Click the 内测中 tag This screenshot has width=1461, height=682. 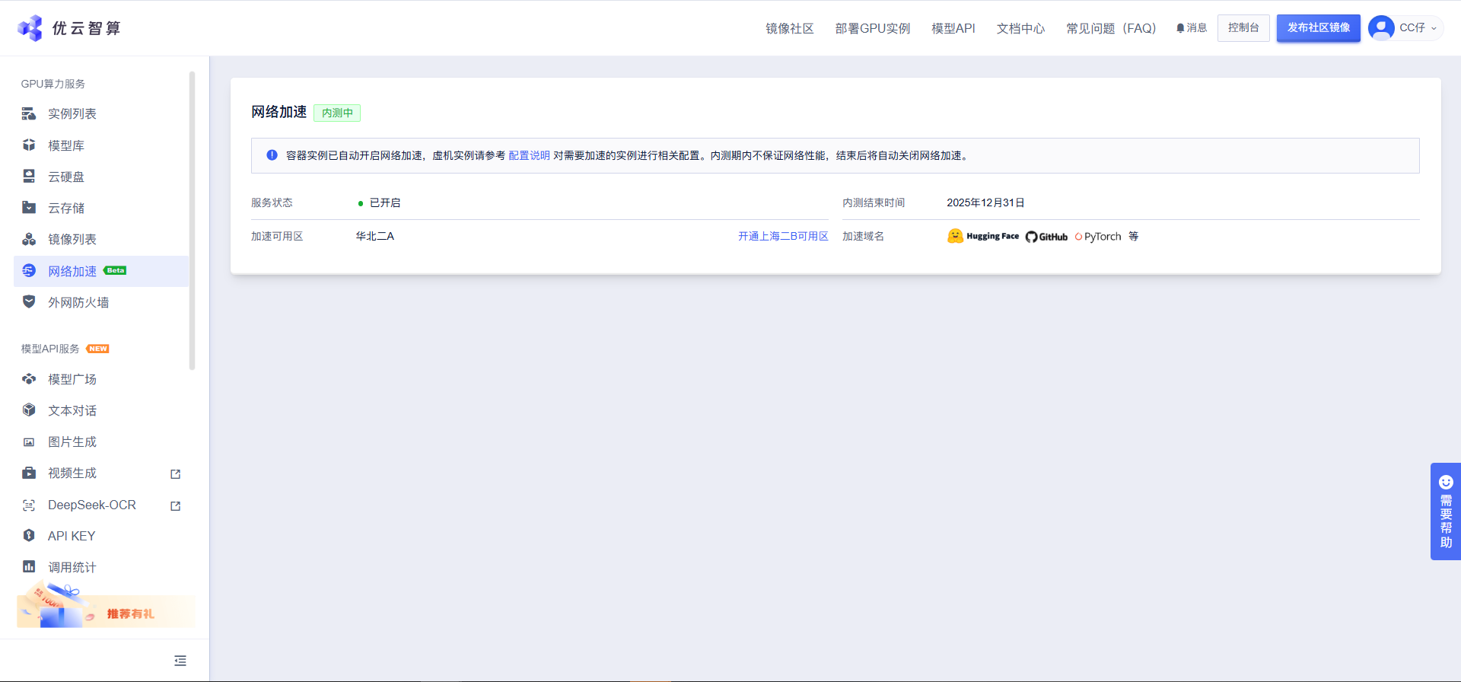click(337, 113)
